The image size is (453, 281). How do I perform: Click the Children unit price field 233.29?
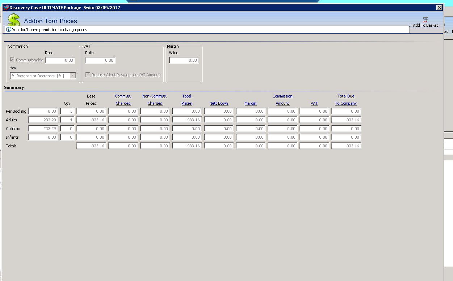(x=43, y=129)
